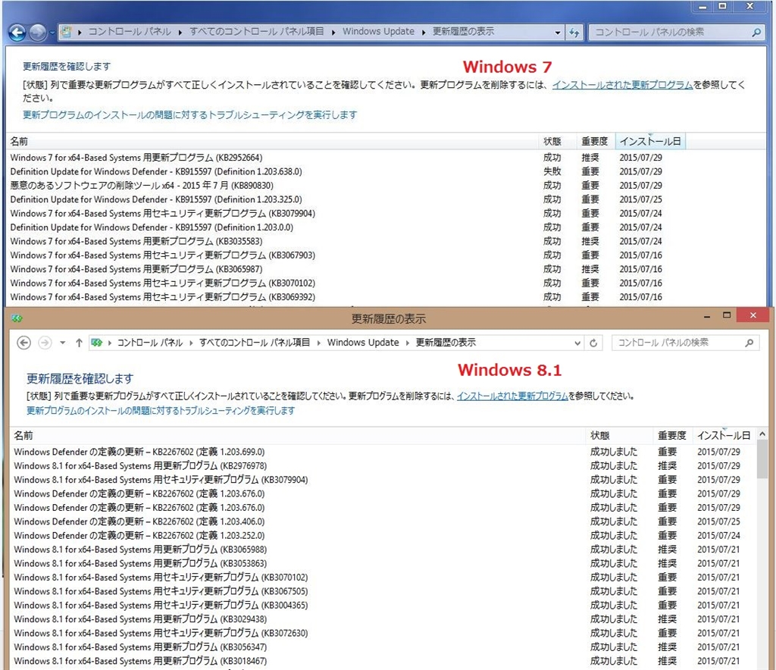
Task: Open the troubleshooting link in the Windows 8.1 window
Action: [161, 411]
